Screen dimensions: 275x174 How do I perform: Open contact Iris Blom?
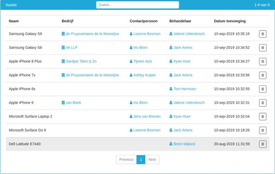point(141,48)
